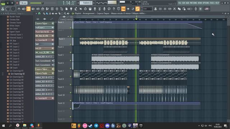Open the plugin picker plug icon
The height and width of the screenshot is (129, 230).
click(71, 9)
